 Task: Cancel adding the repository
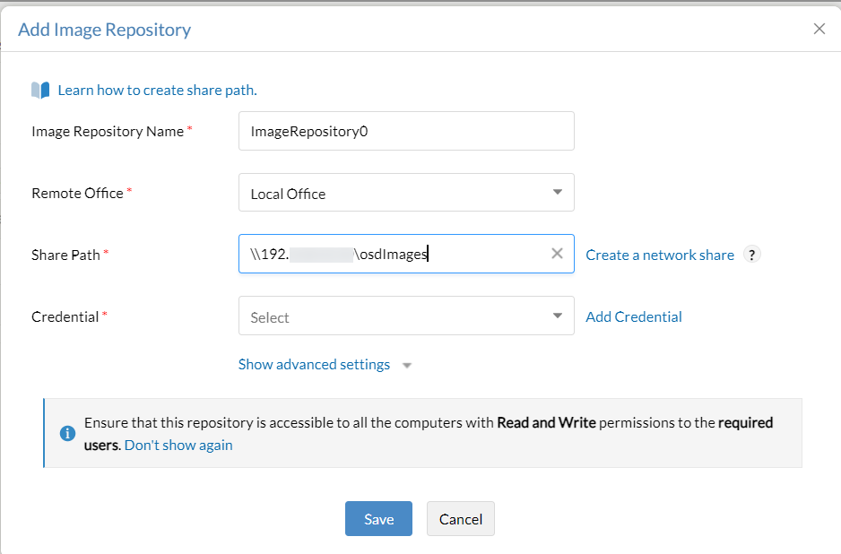[x=460, y=518]
